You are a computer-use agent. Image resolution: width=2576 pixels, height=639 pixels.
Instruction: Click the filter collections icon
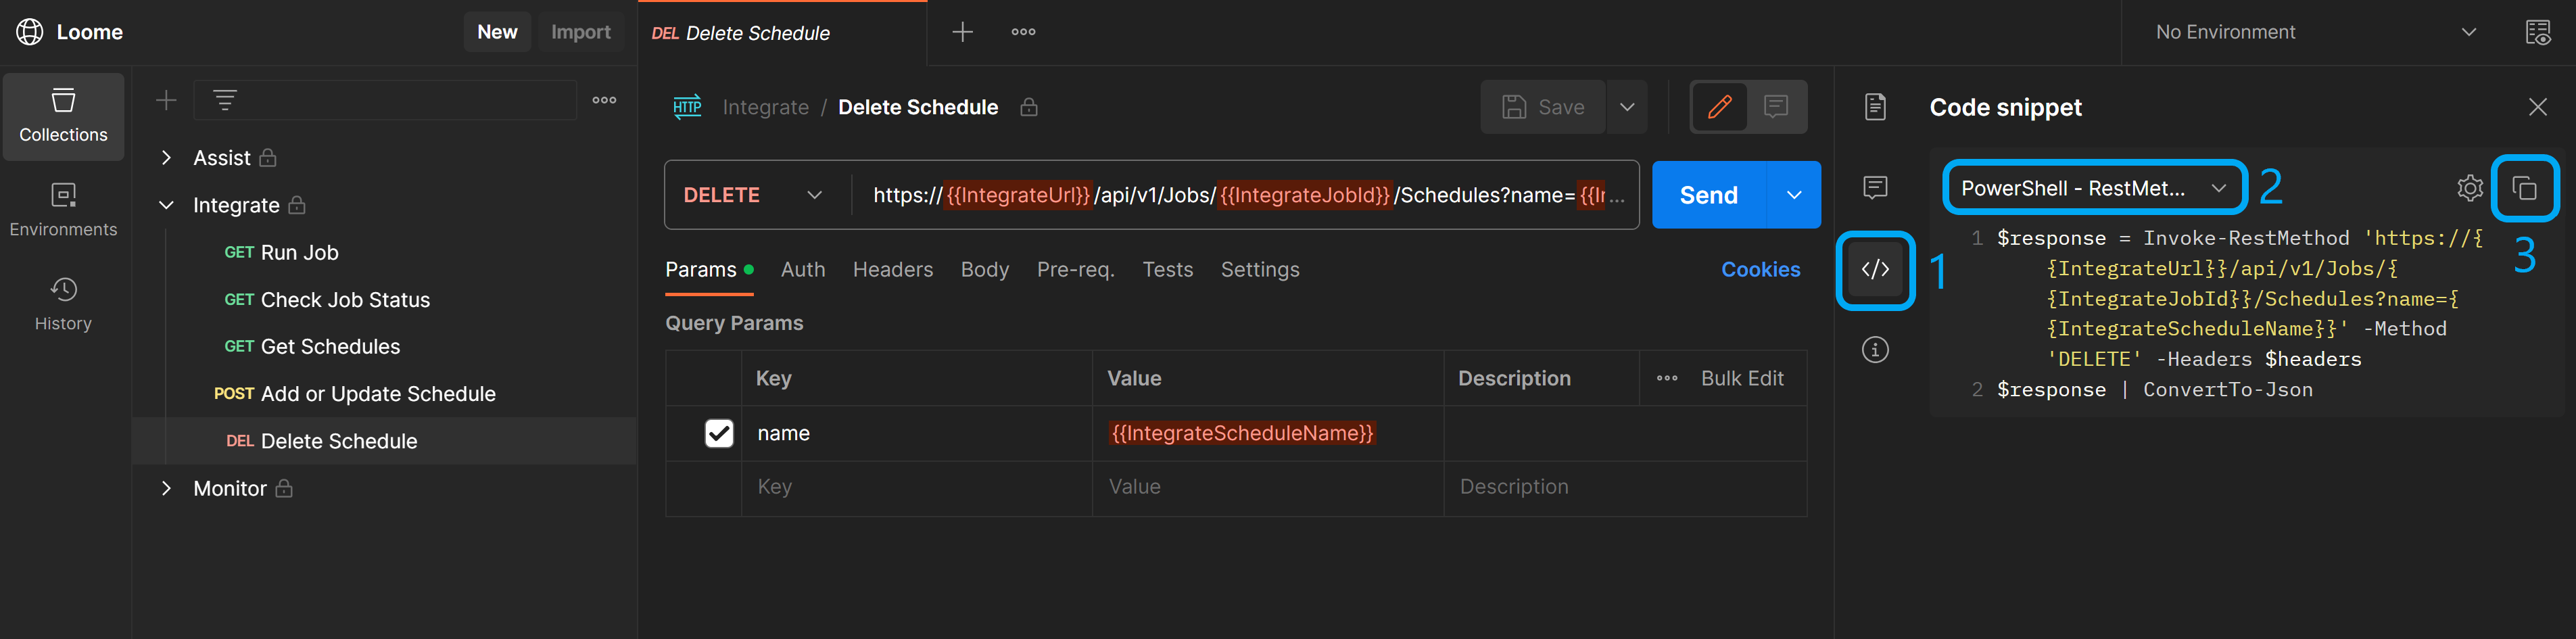[225, 100]
